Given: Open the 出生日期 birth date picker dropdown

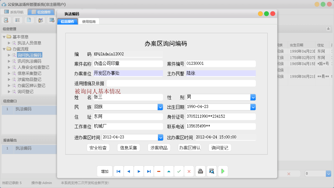Looking at the screenshot, I should [253, 107].
